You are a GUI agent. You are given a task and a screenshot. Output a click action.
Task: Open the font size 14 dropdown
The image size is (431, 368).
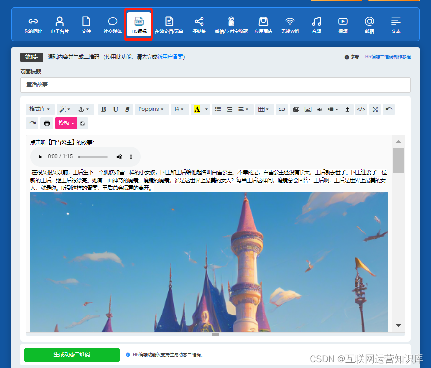(179, 109)
